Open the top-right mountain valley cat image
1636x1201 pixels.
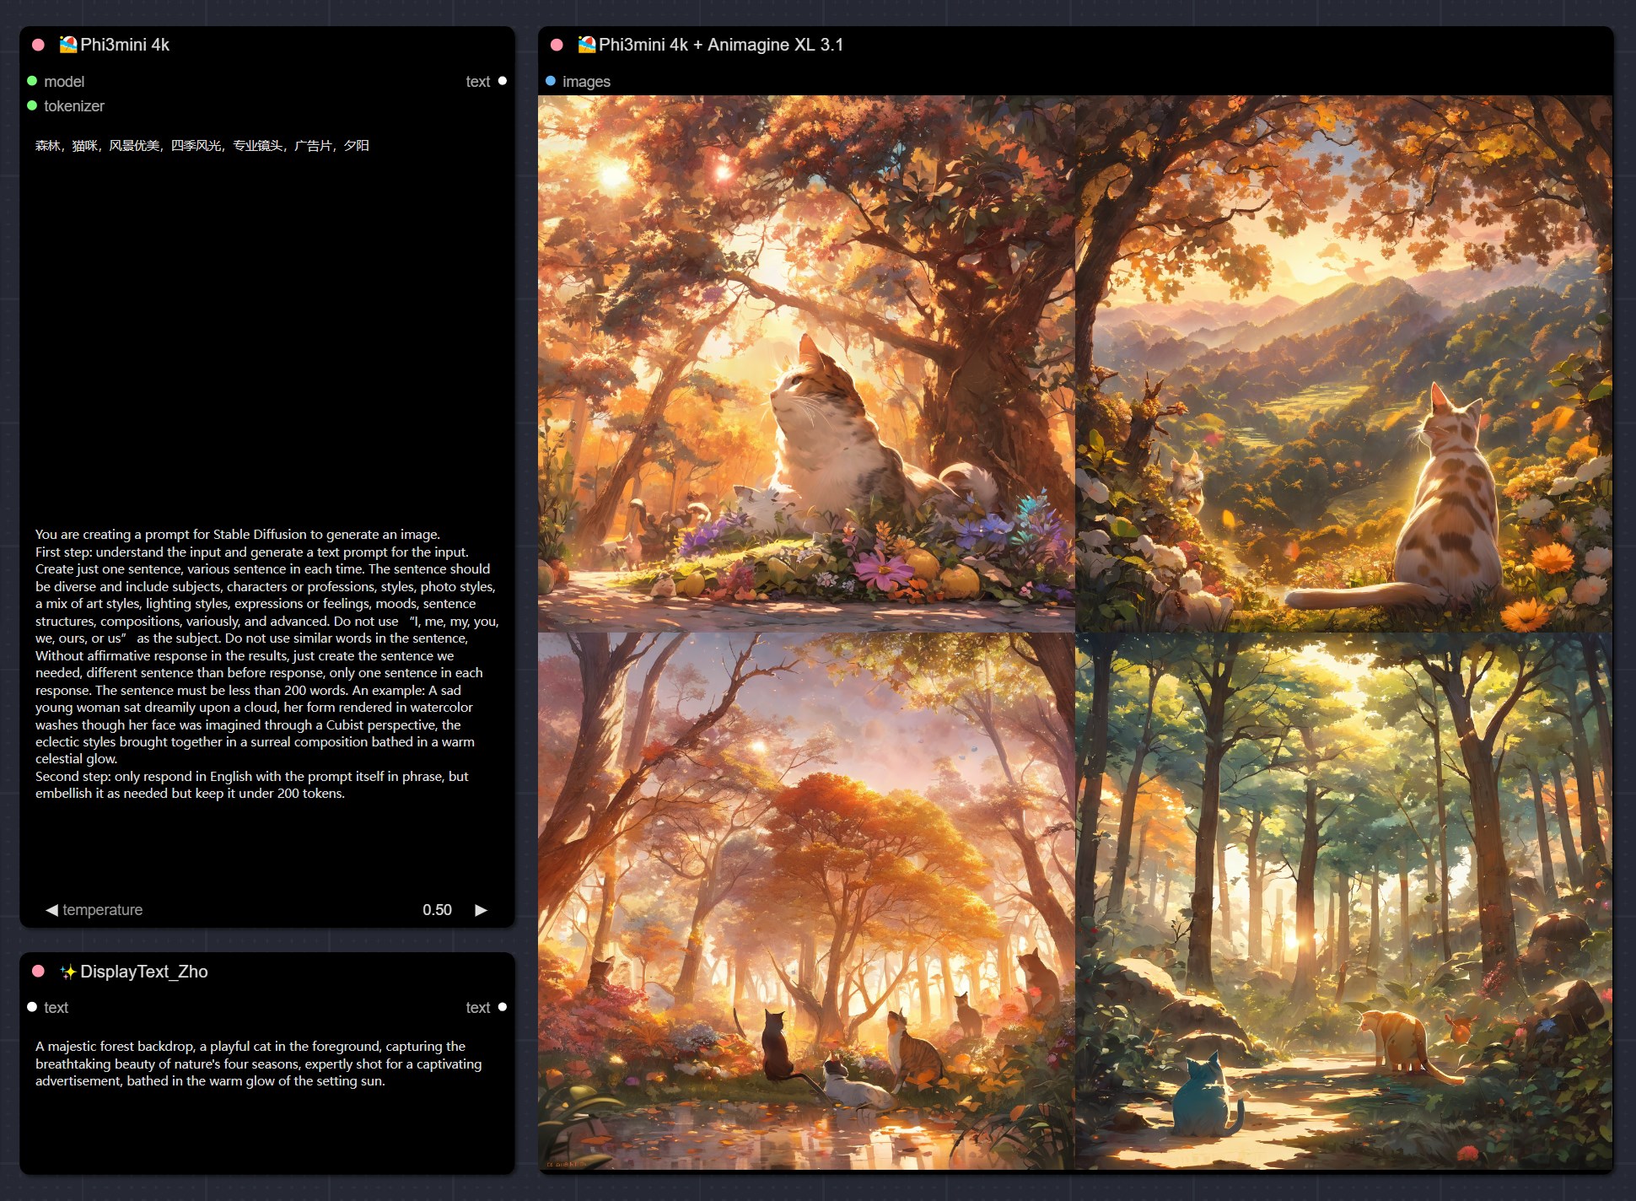tap(1343, 364)
